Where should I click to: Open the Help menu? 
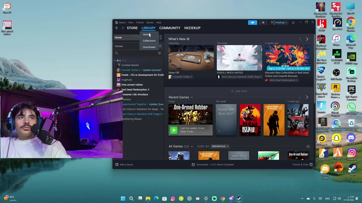click(159, 23)
